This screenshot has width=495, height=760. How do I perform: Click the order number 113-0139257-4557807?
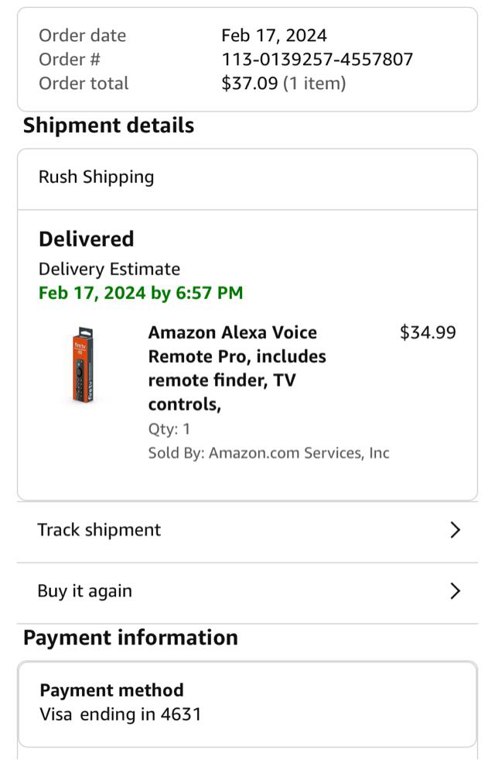point(317,60)
